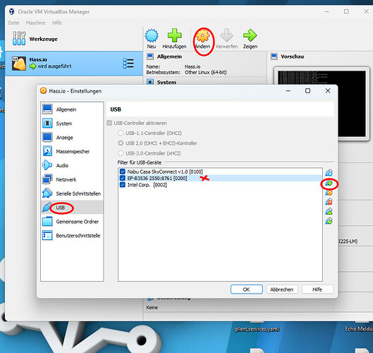Open the Gemeinsame Ordner settings category
The width and height of the screenshot is (373, 353).
(x=73, y=222)
